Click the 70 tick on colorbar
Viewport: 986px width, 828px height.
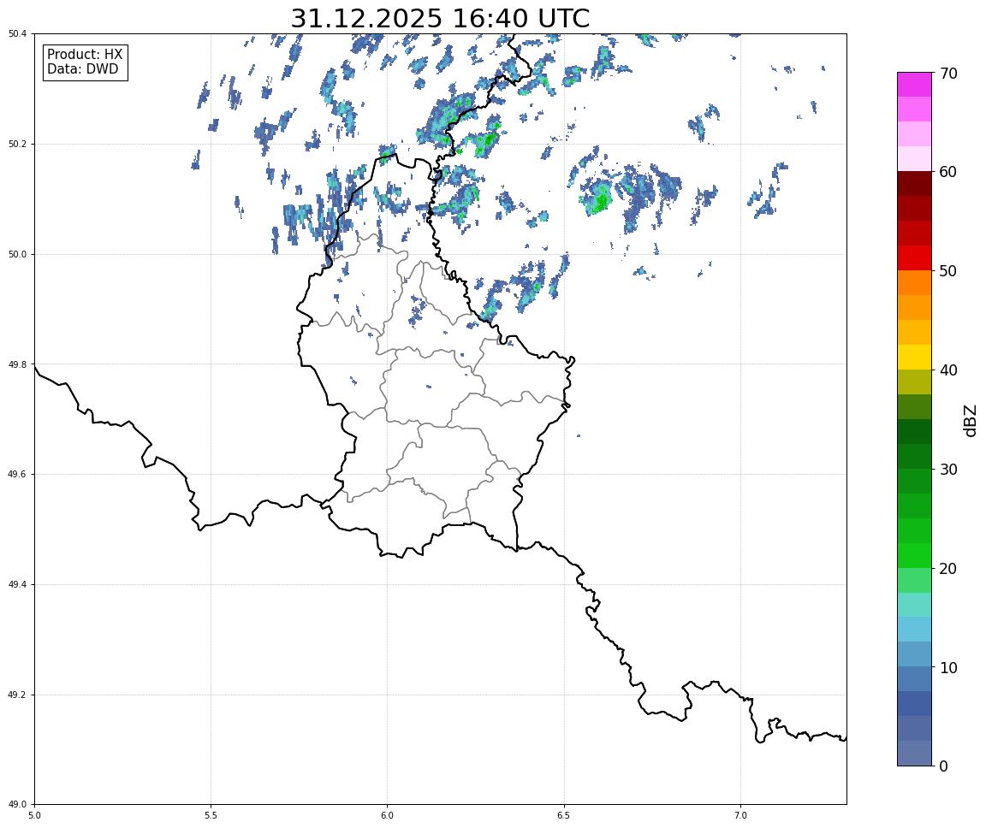click(949, 74)
